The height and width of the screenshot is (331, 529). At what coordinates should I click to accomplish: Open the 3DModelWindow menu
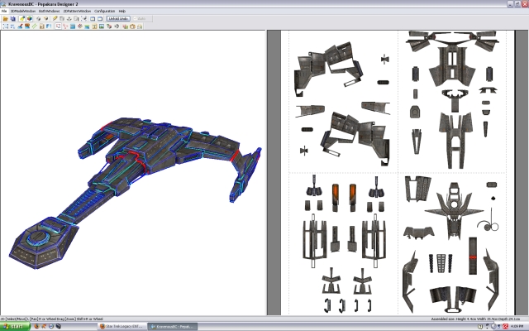pyautogui.click(x=23, y=11)
